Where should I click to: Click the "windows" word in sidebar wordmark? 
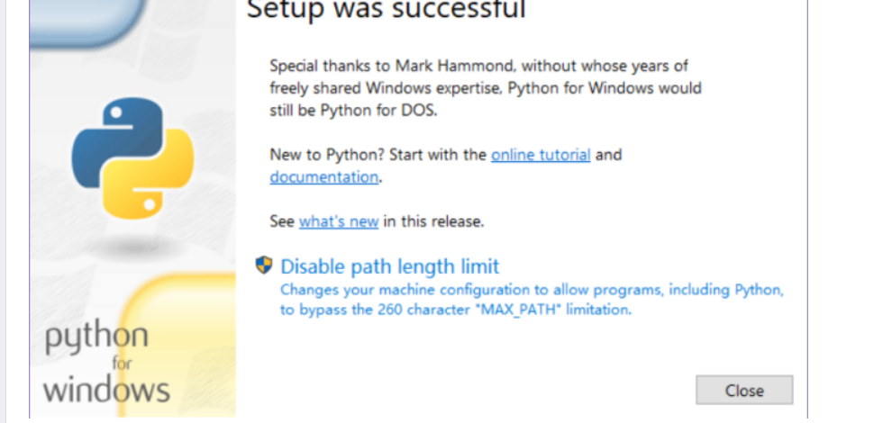(105, 391)
